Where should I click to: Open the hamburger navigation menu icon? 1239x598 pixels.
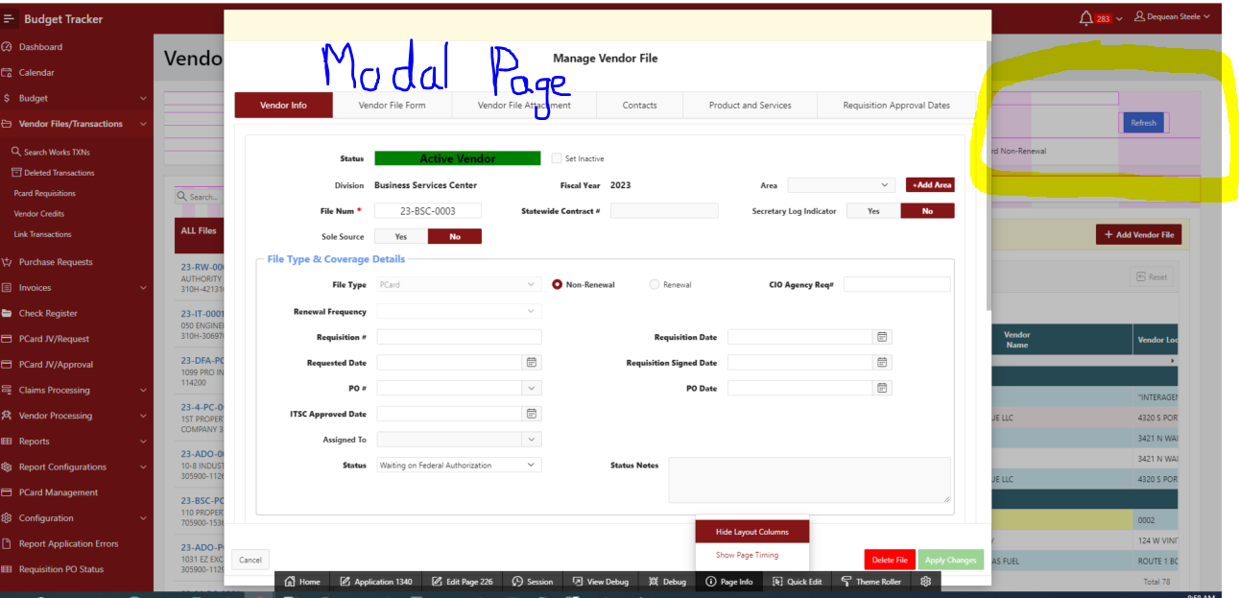9,19
